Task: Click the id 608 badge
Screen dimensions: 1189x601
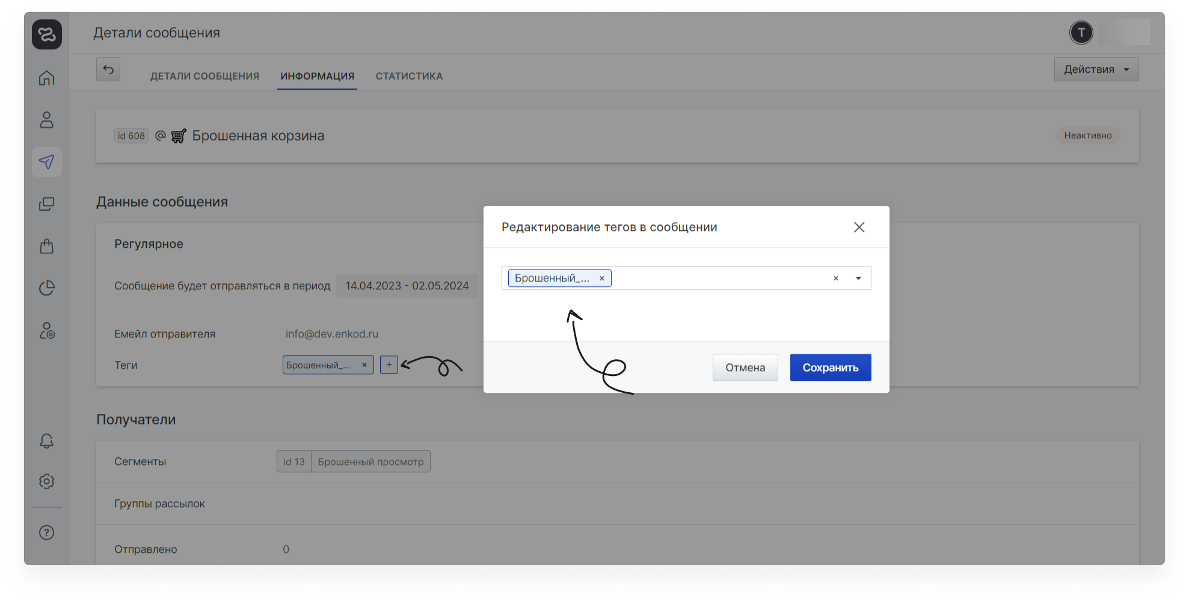Action: click(x=131, y=136)
